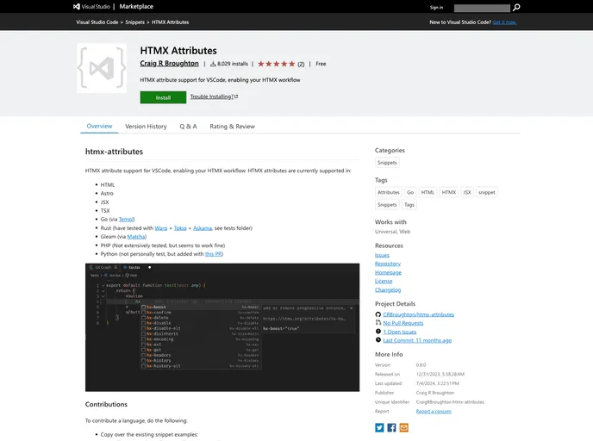The height and width of the screenshot is (441, 593).
Task: Click the version value 0.8.0
Action: tap(421, 365)
